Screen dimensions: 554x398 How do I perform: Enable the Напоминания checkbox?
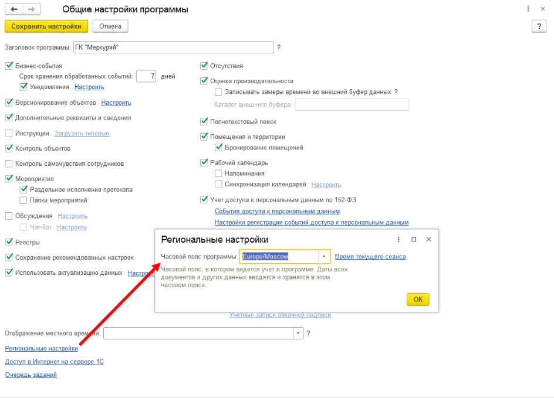[218, 174]
